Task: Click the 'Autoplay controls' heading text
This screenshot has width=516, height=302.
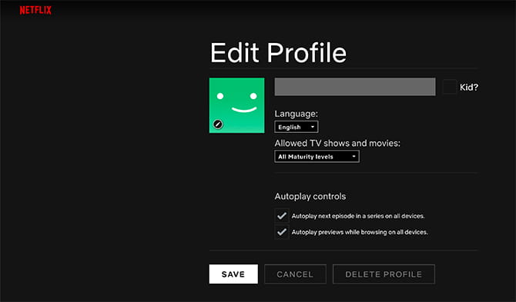Action: pyautogui.click(x=310, y=196)
